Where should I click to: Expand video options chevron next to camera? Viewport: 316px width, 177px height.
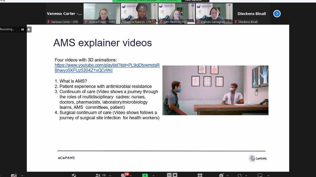point(22,175)
